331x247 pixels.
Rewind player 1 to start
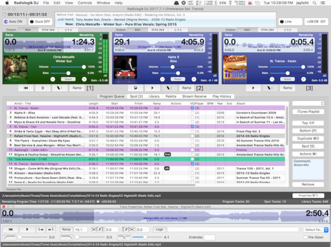[x=26, y=88]
